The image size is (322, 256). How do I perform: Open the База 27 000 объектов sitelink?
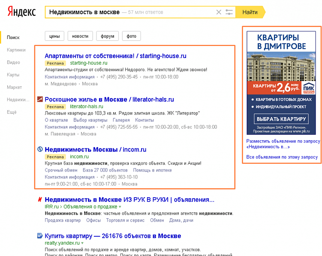(x=105, y=170)
